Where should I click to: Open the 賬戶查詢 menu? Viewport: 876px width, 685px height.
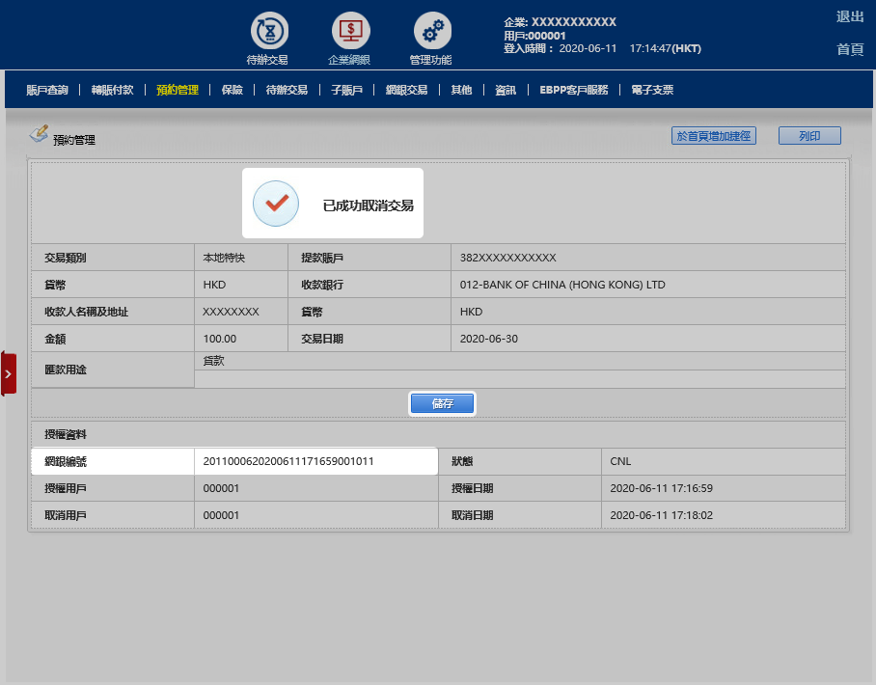coord(47,90)
